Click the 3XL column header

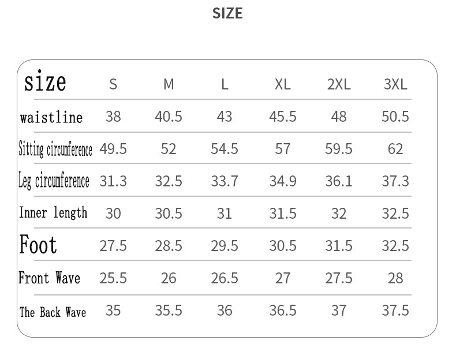(395, 84)
